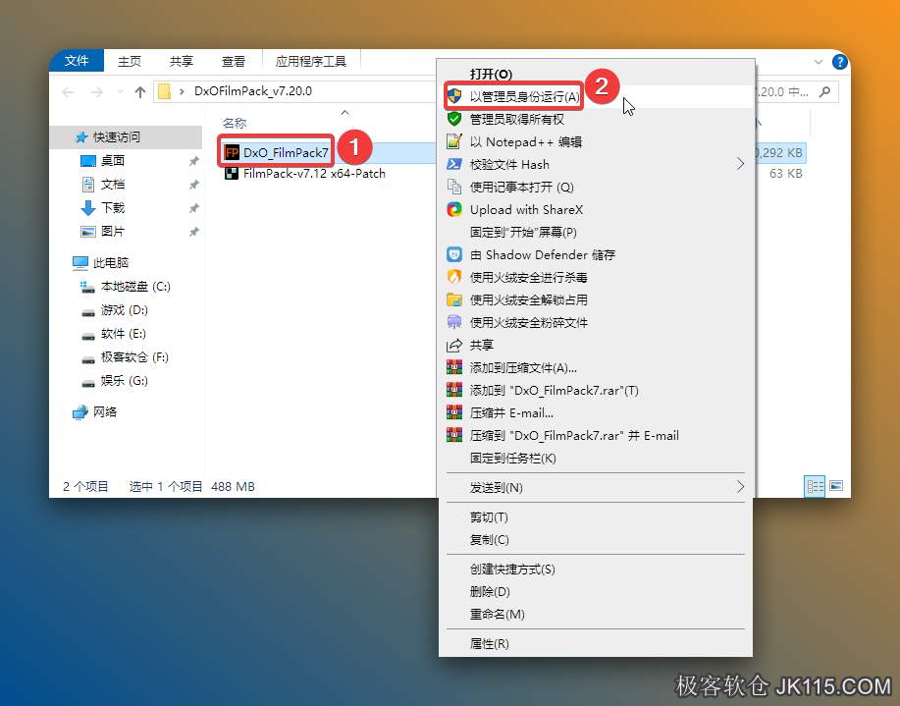The image size is (900, 706).
Task: Open 本地磁盘 (C:) drive
Action: [x=127, y=286]
